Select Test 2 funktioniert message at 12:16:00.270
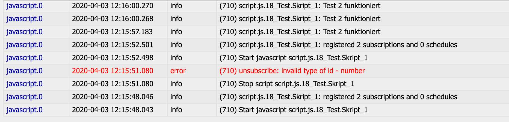The image size is (509, 122). (x=300, y=6)
